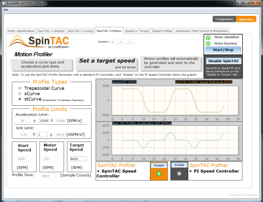
Task: Click the PI Speed Controller gray LED
Action: pos(179,174)
